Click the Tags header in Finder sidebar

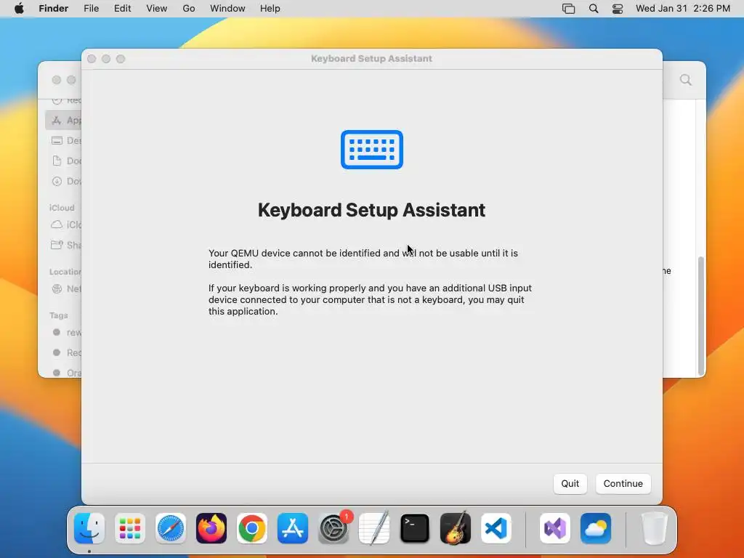pyautogui.click(x=59, y=315)
